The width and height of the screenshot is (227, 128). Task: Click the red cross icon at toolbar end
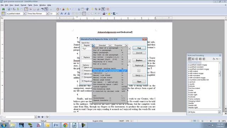(x=108, y=9)
